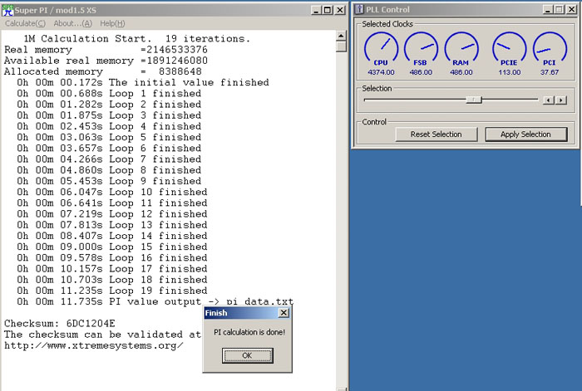Image resolution: width=582 pixels, height=391 pixels.
Task: Click '1M Calculation Start. 19 iterations.' line
Action: pos(136,38)
